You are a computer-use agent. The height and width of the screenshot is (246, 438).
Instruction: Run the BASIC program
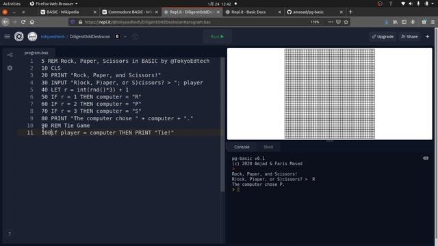tap(217, 36)
